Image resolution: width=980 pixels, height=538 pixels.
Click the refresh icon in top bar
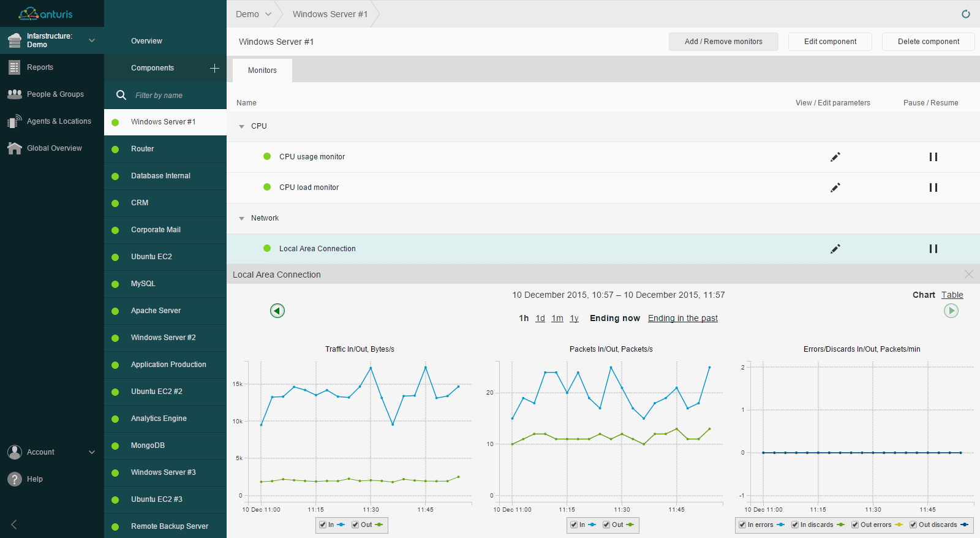point(966,14)
